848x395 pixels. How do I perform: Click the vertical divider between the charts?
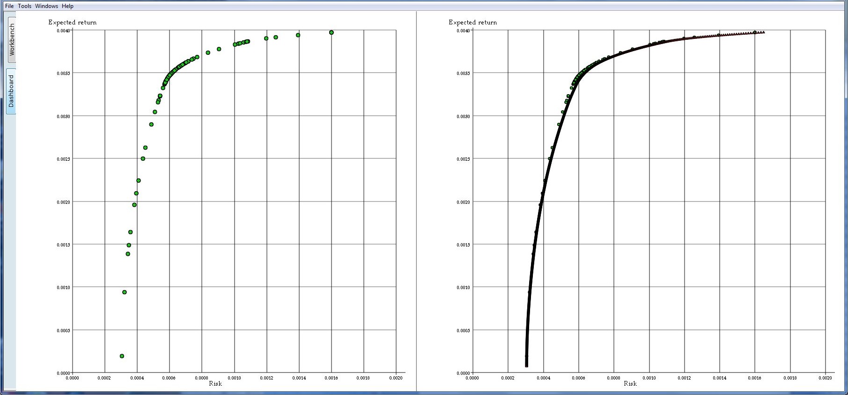click(416, 201)
